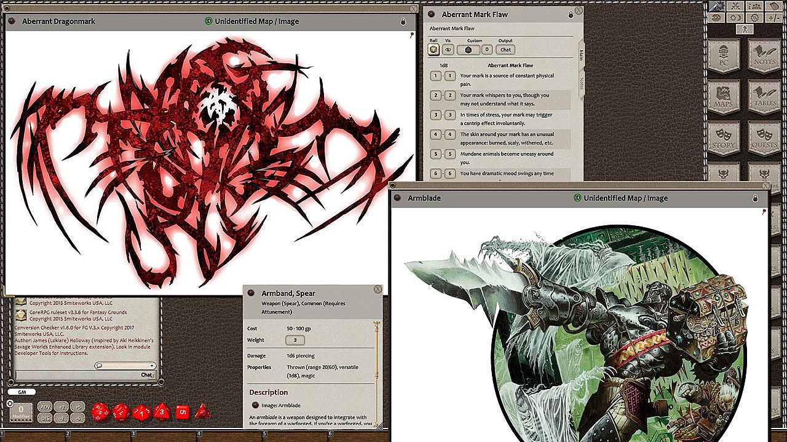Screen dimensions: 787x442
Task: Open the PC sidebar button
Action: (x=724, y=56)
